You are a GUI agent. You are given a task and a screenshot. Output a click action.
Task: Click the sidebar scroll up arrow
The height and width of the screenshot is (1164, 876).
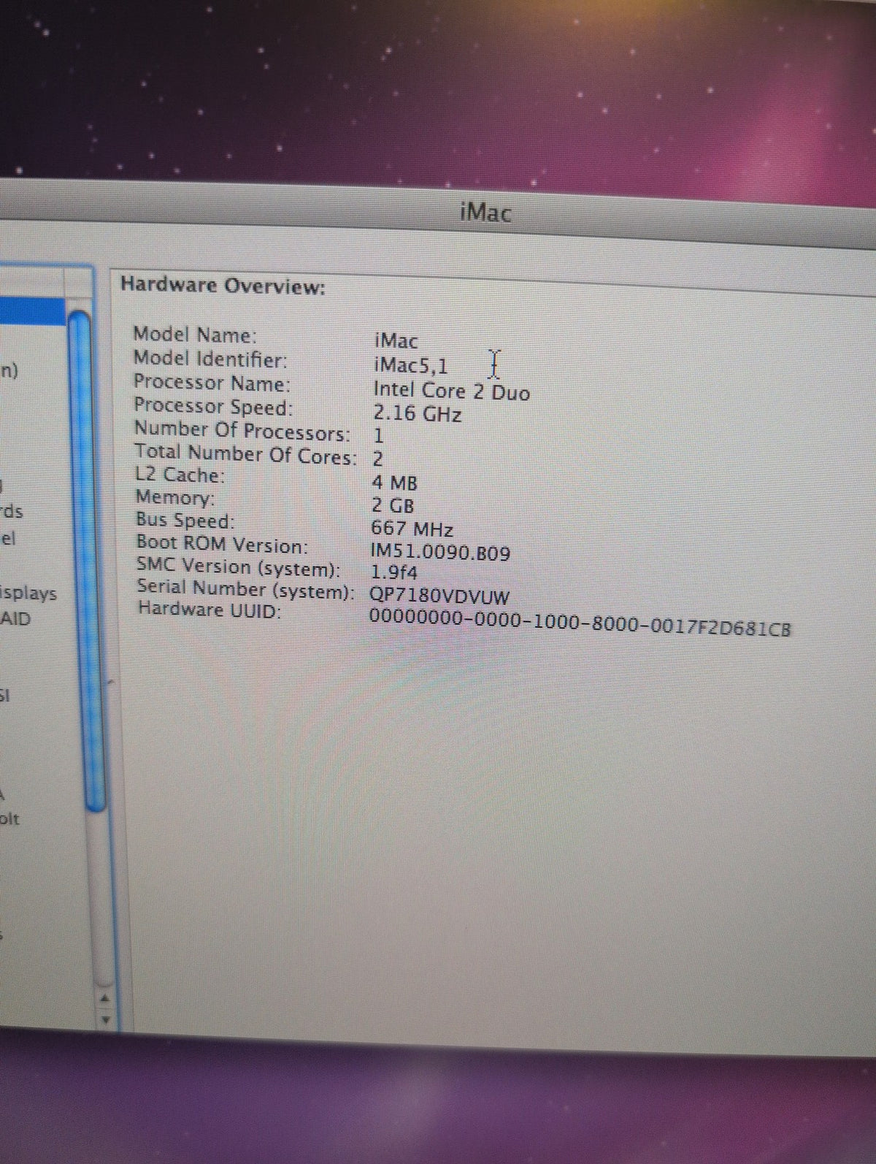pos(105,998)
